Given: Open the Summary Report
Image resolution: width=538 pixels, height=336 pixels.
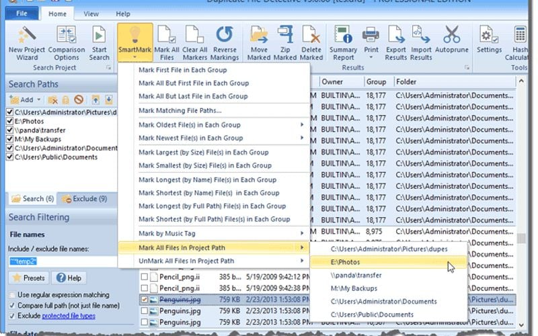Looking at the screenshot, I should point(343,43).
